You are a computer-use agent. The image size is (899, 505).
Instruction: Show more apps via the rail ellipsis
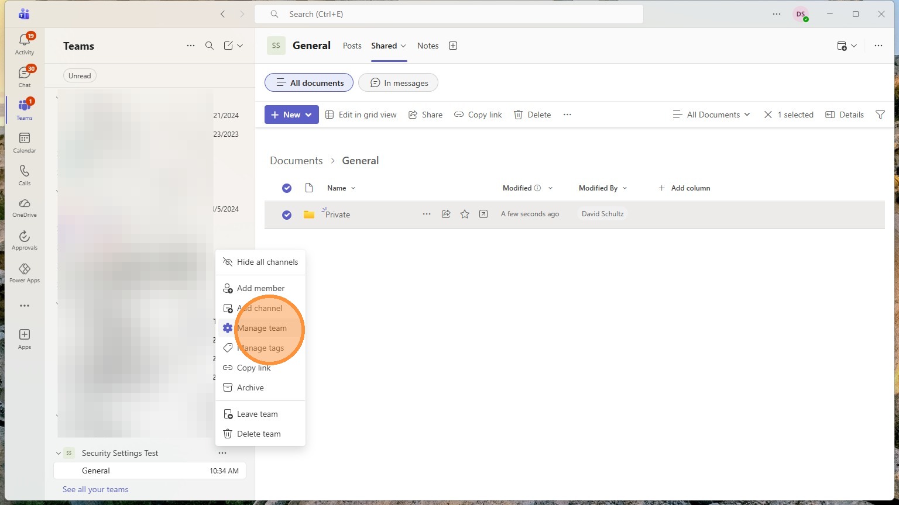[25, 306]
